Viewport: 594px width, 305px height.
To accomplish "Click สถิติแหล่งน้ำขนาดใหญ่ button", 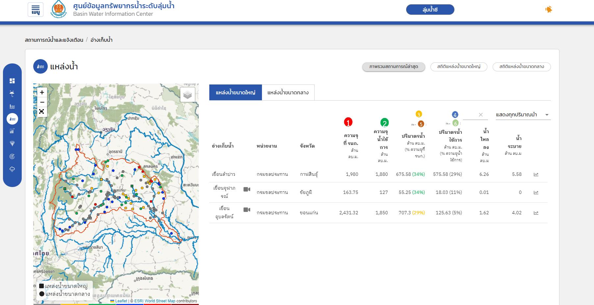I will (x=458, y=67).
